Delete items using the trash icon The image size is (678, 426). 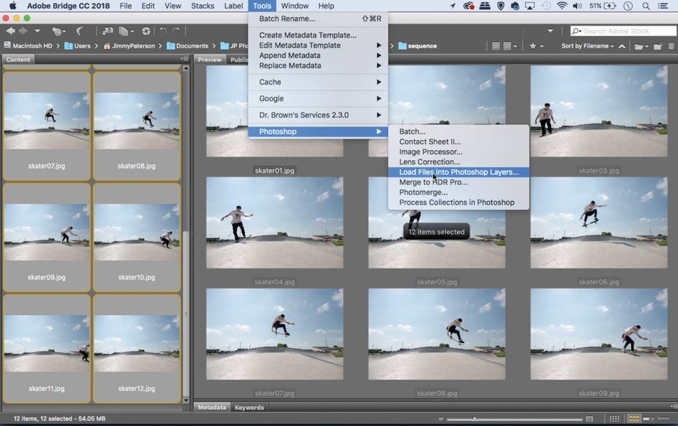670,45
